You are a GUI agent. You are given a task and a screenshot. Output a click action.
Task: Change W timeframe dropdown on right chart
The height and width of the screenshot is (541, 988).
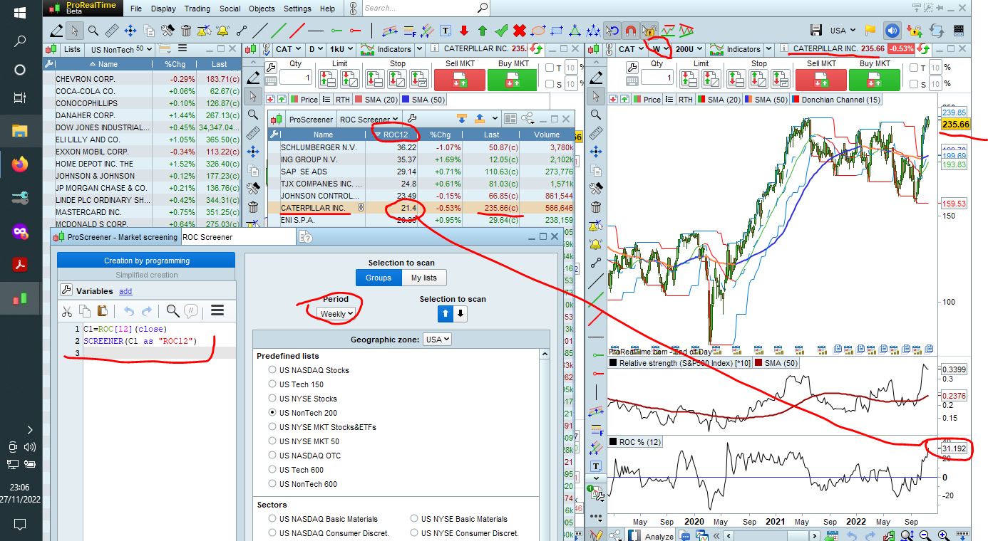pos(662,49)
